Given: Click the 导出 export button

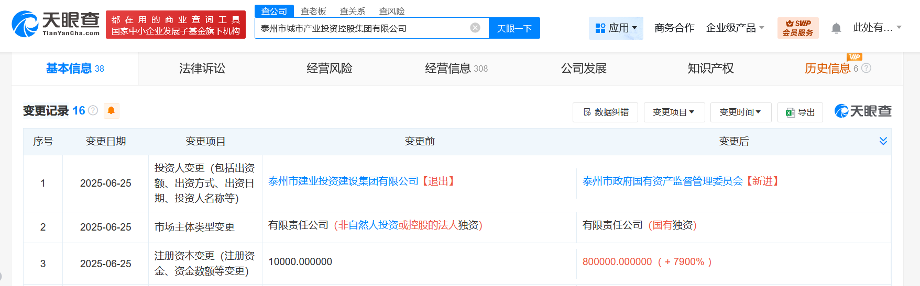Looking at the screenshot, I should [801, 112].
